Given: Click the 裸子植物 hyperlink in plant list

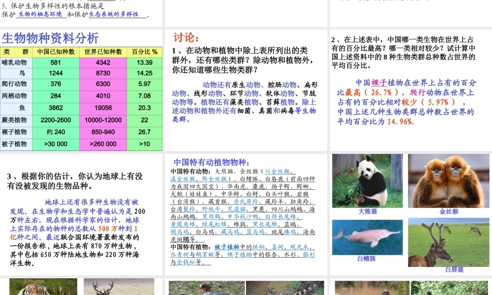Looking at the screenshot, I should coord(240,255).
